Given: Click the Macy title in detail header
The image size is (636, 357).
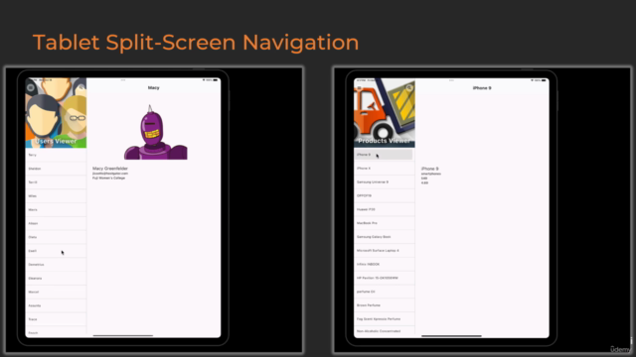Looking at the screenshot, I should coord(153,88).
